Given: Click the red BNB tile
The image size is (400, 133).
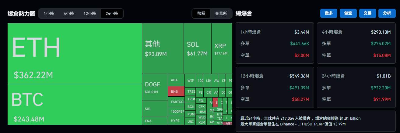Looking at the screenshot, I should click(x=176, y=91).
